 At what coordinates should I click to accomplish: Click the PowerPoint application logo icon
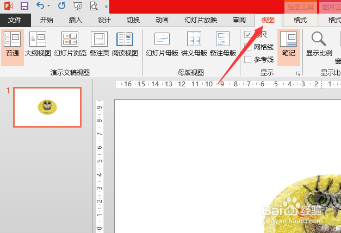[9, 6]
